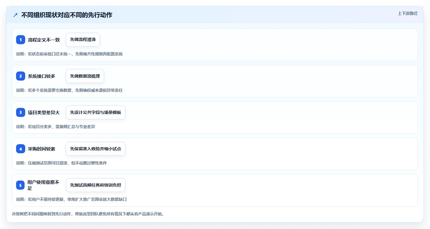Click the number 4 step badge
This screenshot has height=229, width=430.
coord(21,149)
